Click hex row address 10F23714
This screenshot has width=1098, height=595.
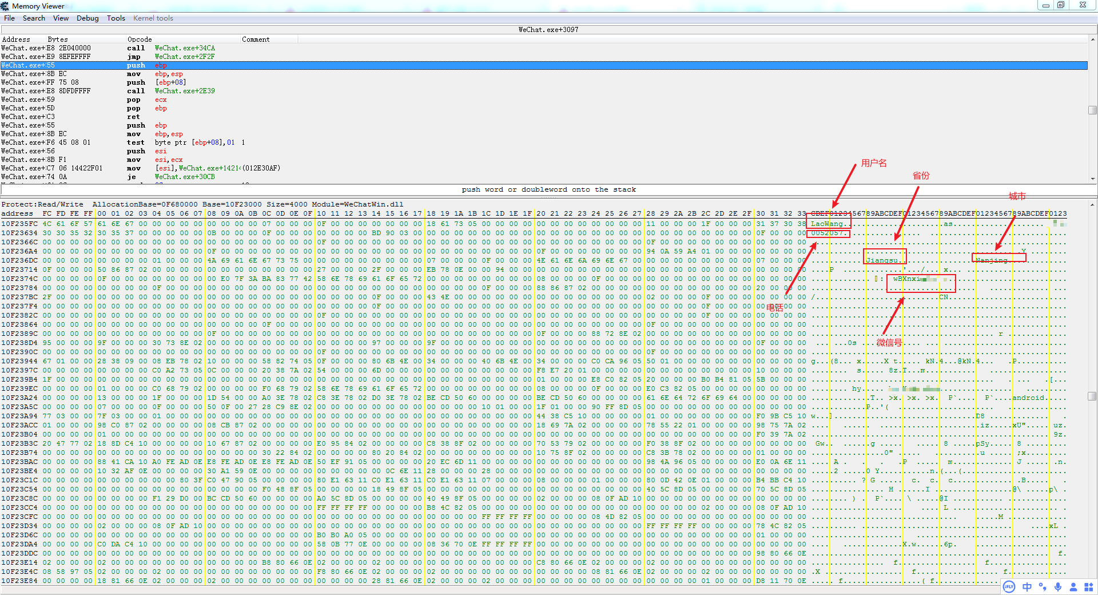pos(19,269)
